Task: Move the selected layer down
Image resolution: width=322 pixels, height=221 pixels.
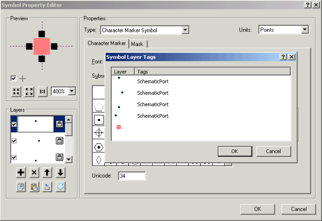Action: [60, 172]
